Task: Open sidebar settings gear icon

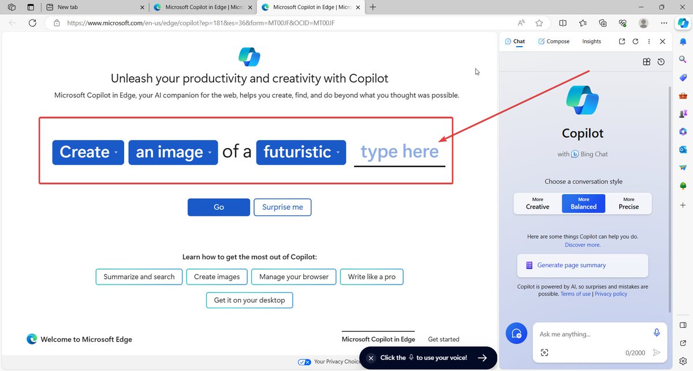Action: click(683, 361)
